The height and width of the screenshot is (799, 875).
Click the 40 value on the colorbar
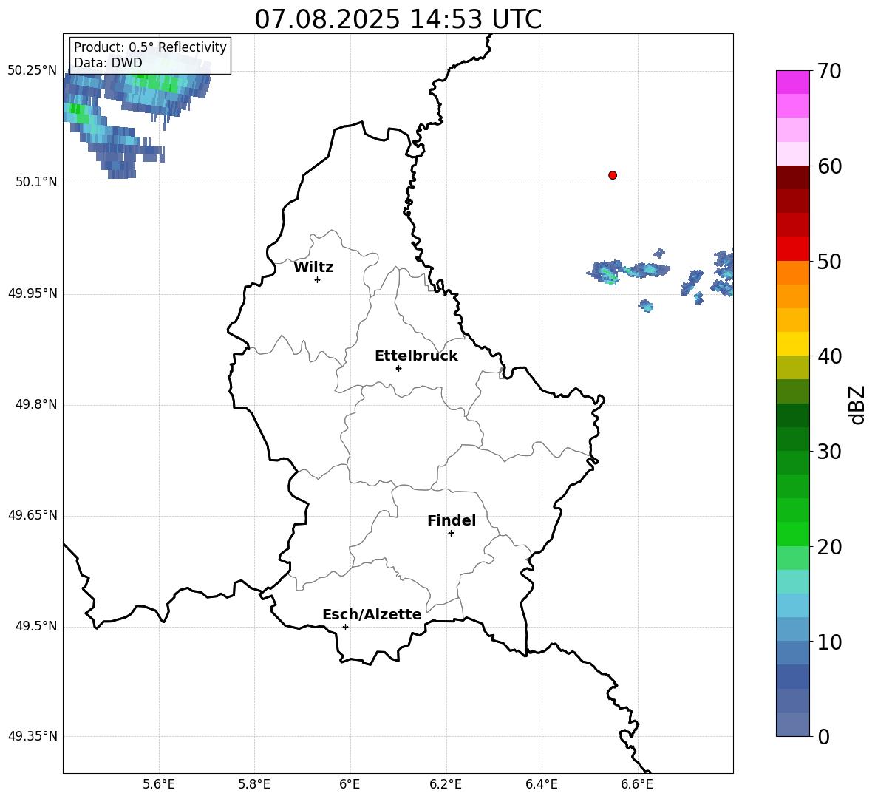click(x=829, y=356)
